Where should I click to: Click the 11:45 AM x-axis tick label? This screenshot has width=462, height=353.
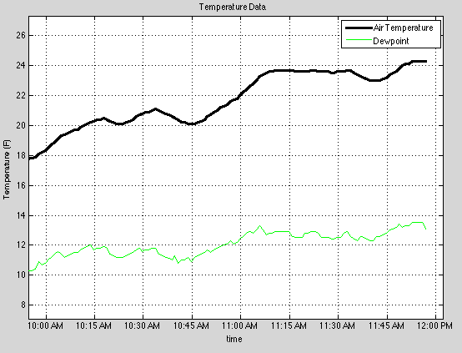386,325
